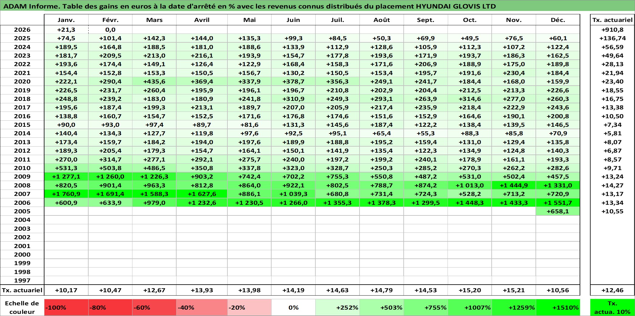Viewport: 635px width, 316px height.
Task: Click the +1 444,9 cell in November 2008
Action: (514, 185)
